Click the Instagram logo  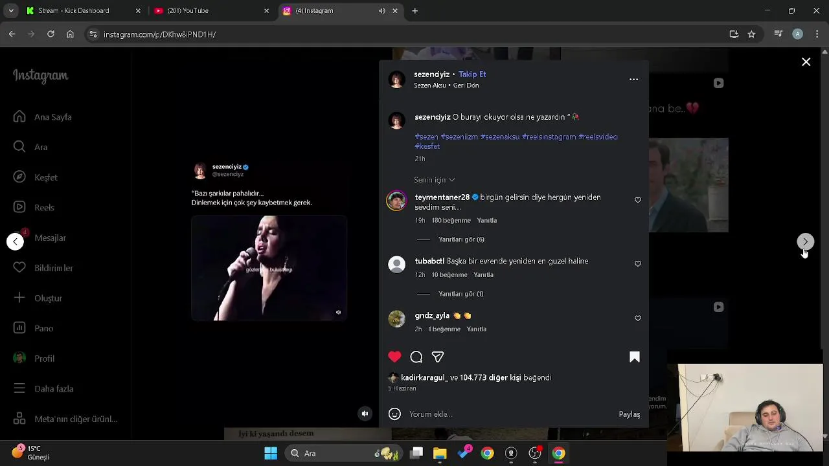pyautogui.click(x=40, y=76)
